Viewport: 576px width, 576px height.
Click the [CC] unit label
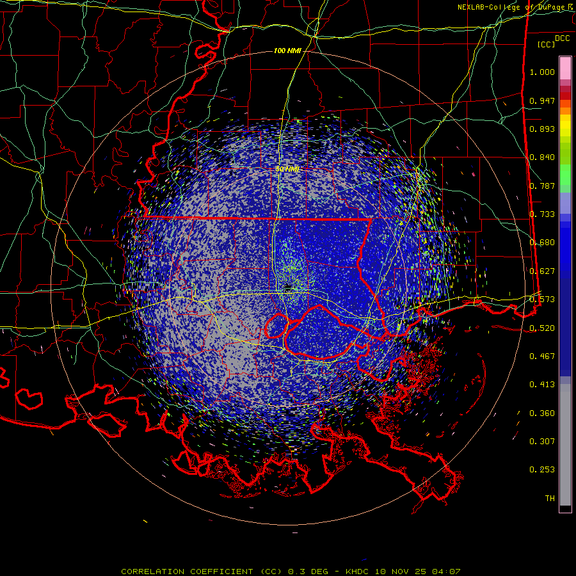[x=547, y=44]
